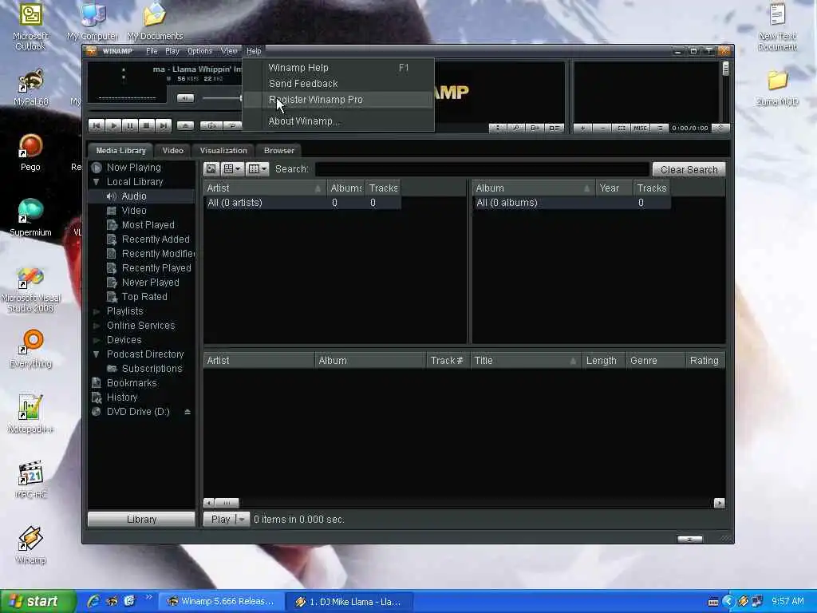Click the manage playlist list button
The width and height of the screenshot is (817, 613).
(660, 128)
